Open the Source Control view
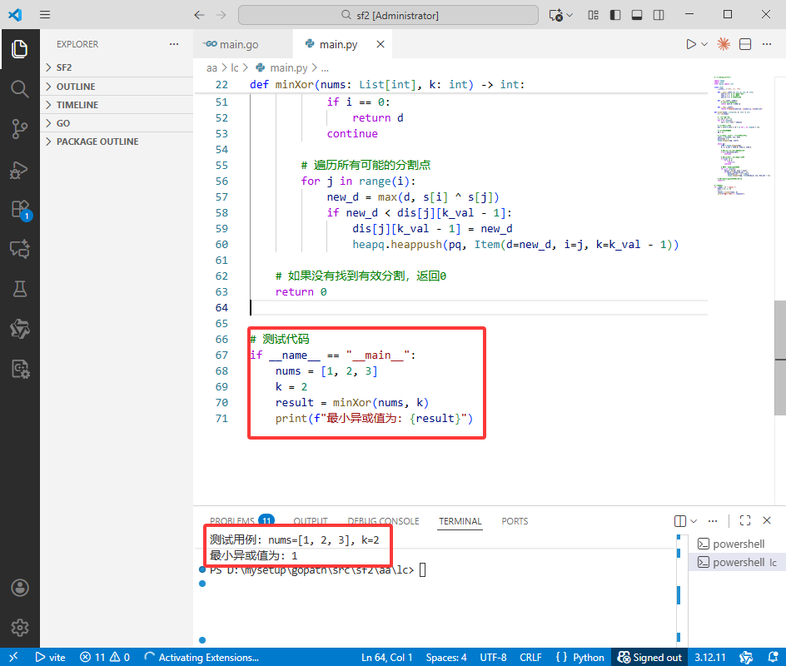 19,129
